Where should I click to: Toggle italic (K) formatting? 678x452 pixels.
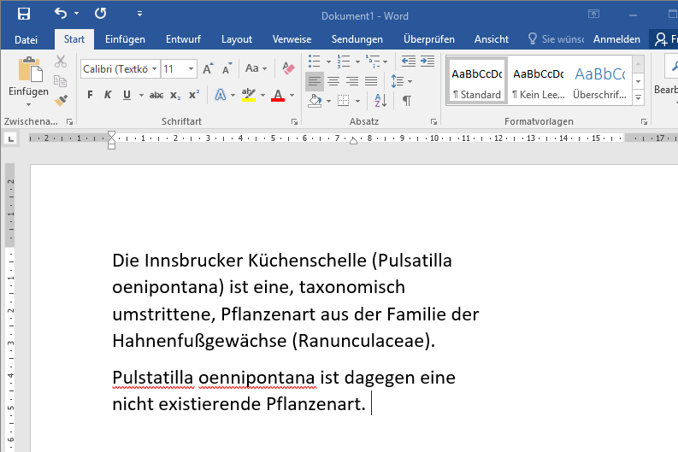(x=108, y=95)
